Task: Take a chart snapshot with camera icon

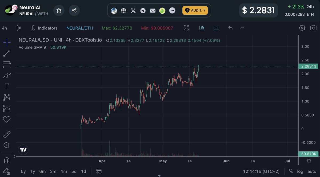Action: point(314,28)
